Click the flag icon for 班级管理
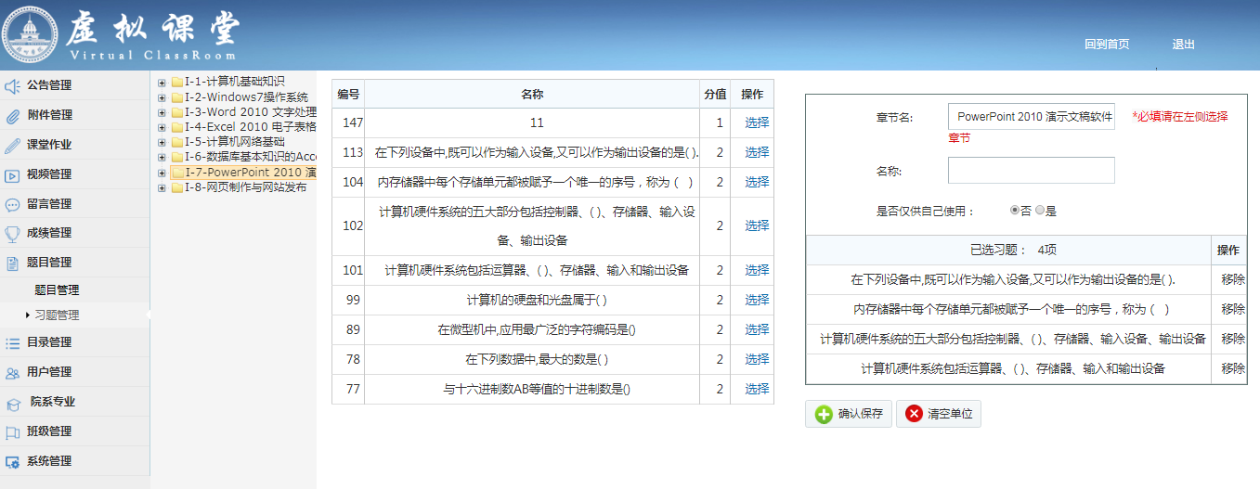 tap(12, 432)
